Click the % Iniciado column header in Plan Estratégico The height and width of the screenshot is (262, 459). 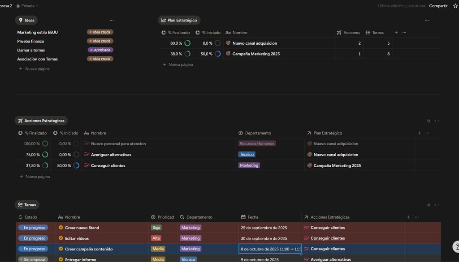point(208,33)
